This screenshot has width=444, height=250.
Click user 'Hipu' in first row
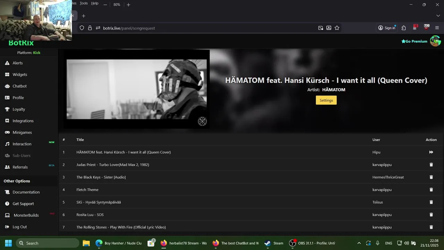376,152
